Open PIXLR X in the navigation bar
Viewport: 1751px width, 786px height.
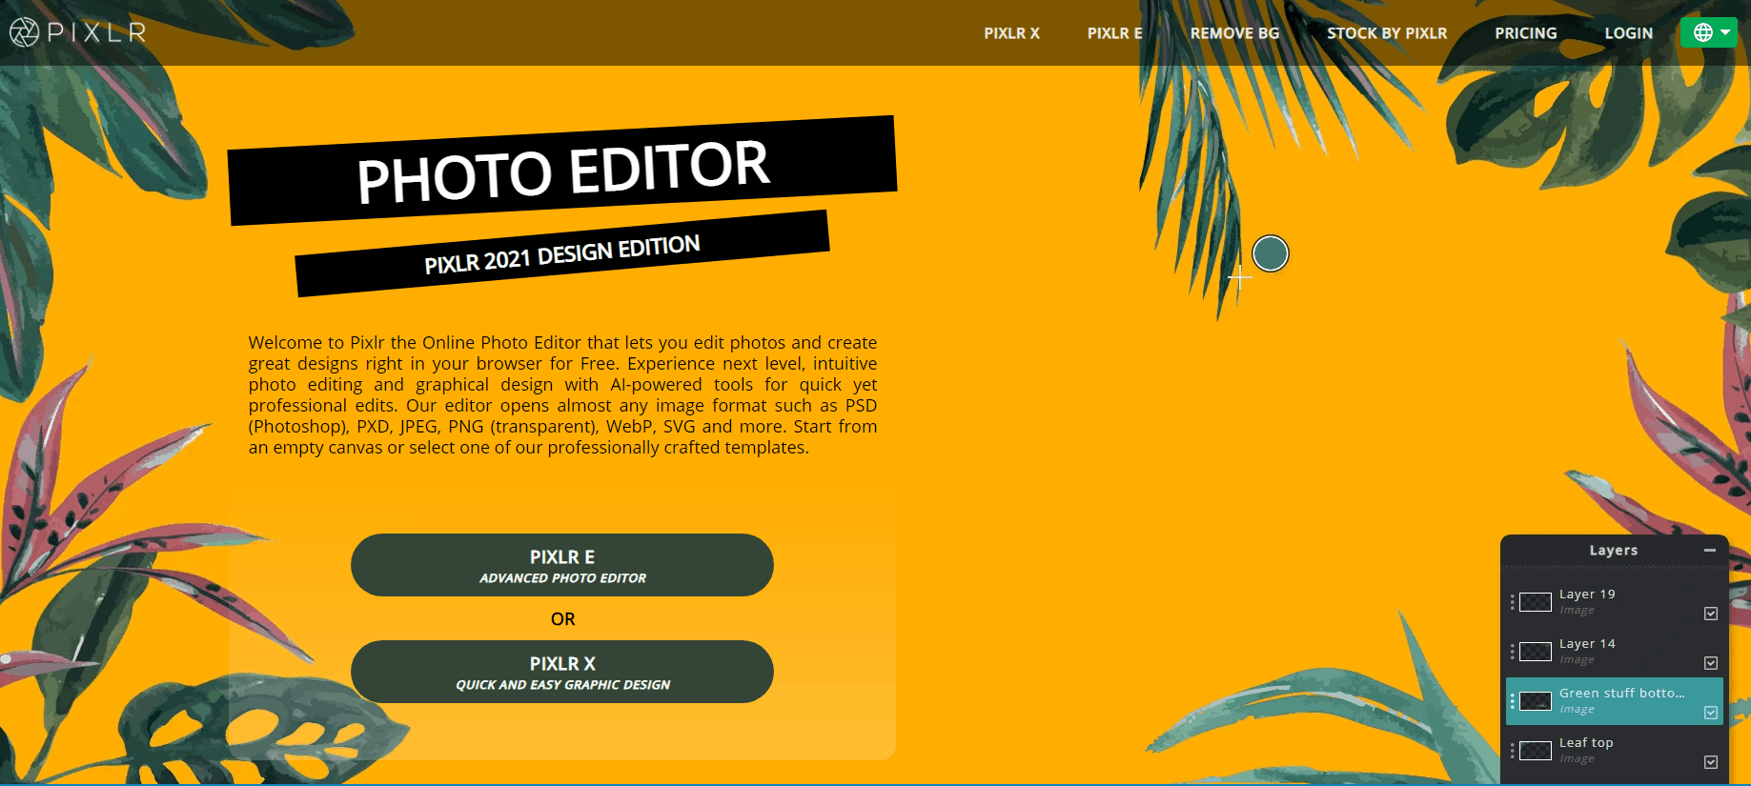[x=1011, y=33]
